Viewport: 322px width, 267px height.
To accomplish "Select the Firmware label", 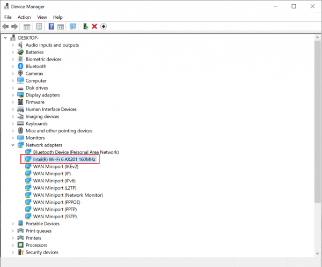I will coord(35,102).
